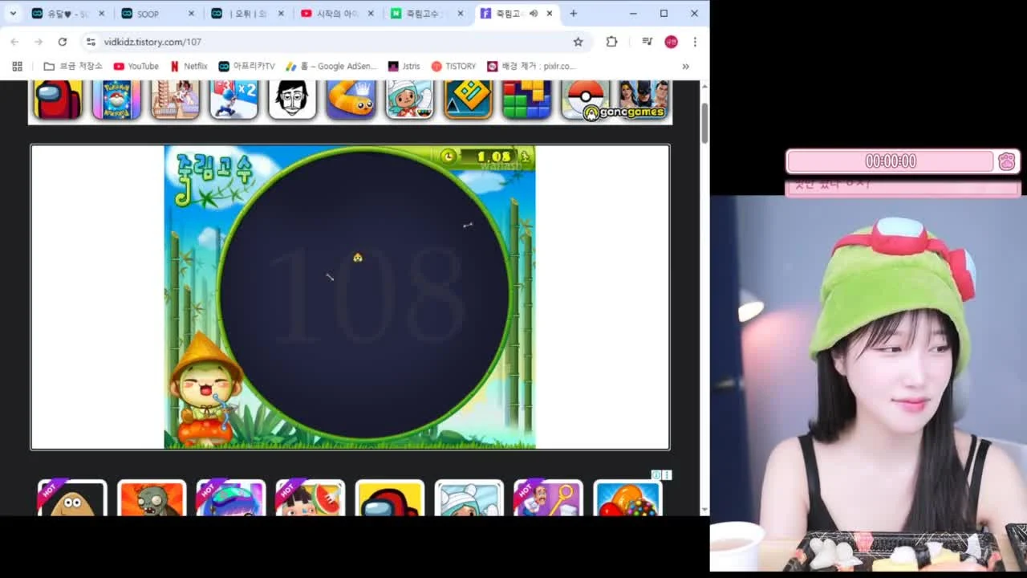Open a new browser tab
This screenshot has height=578, width=1027.
573,14
